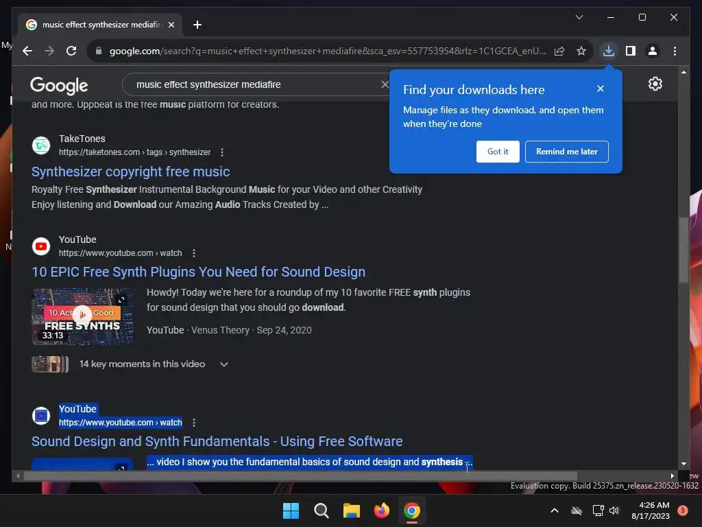
Task: Play the '10 Actually Good FREE SYNTHS' video thumbnail
Action: point(82,316)
